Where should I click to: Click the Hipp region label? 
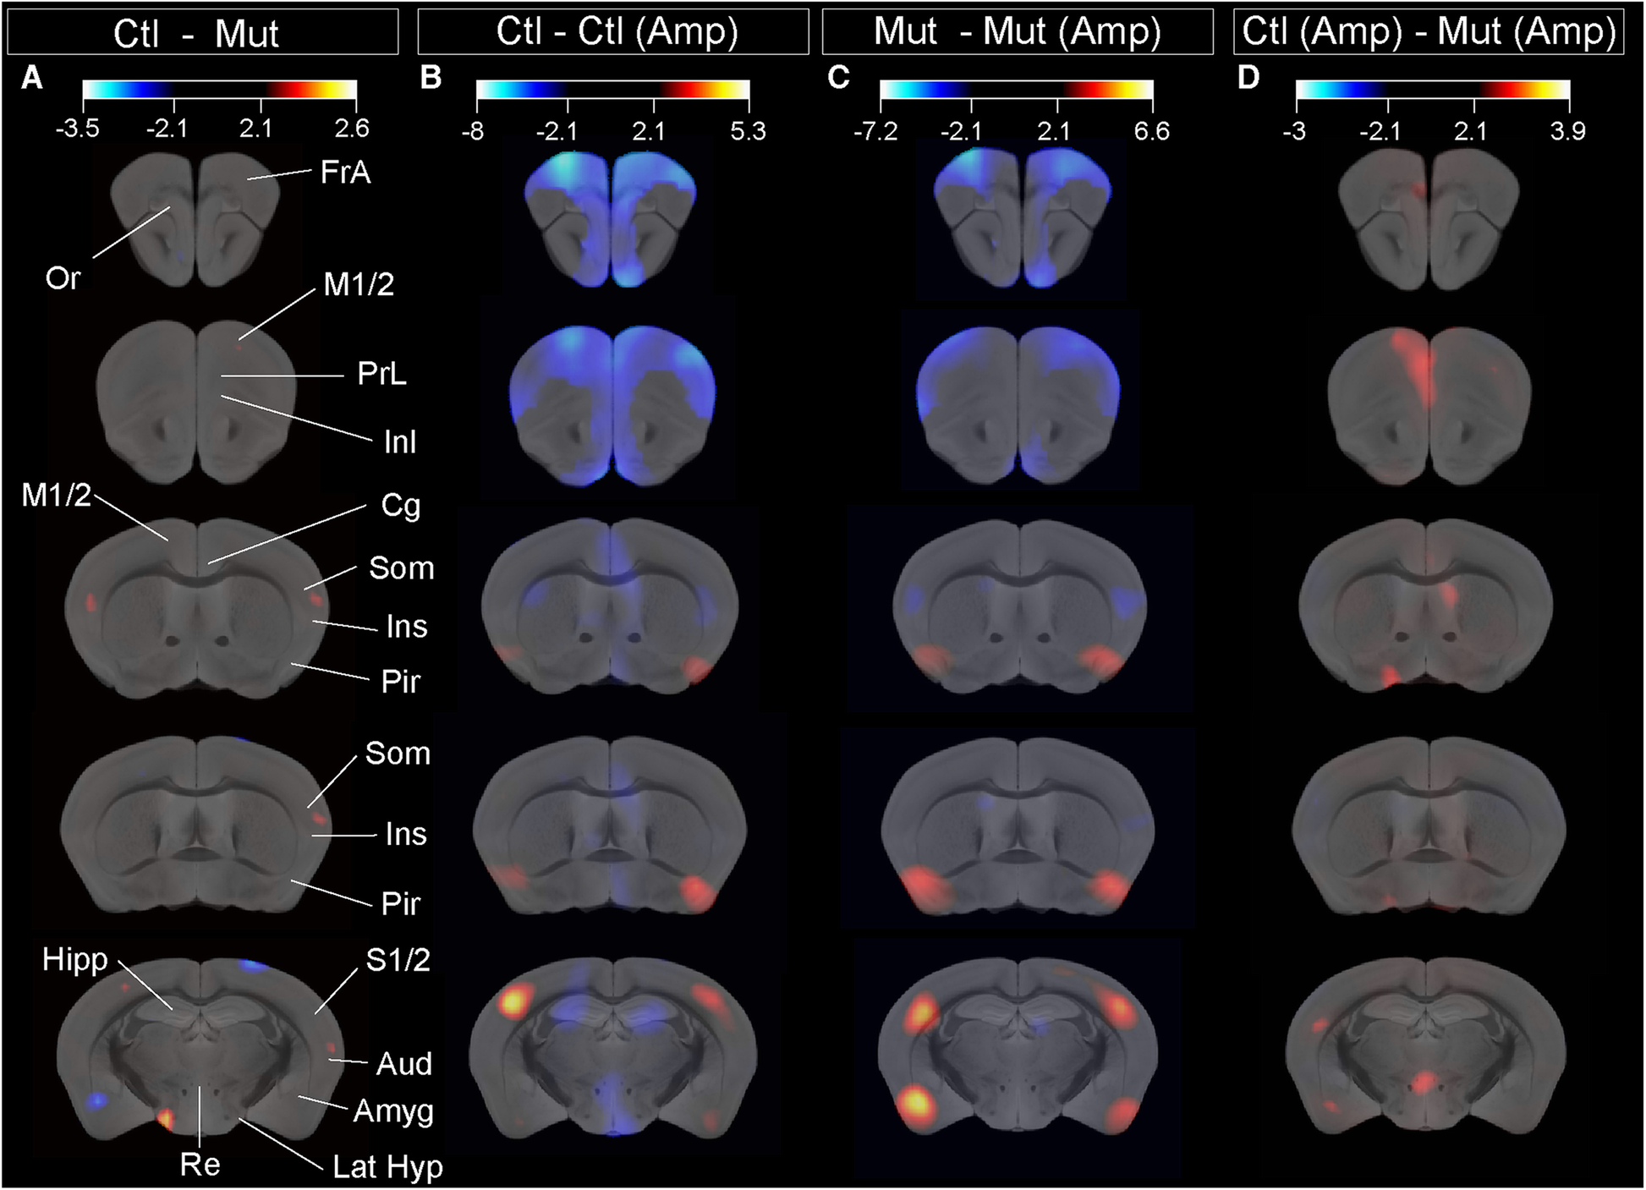click(x=75, y=960)
